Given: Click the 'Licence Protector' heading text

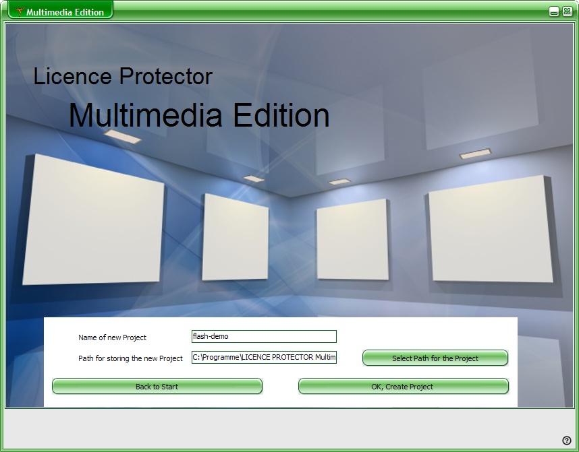Looking at the screenshot, I should click(x=123, y=77).
